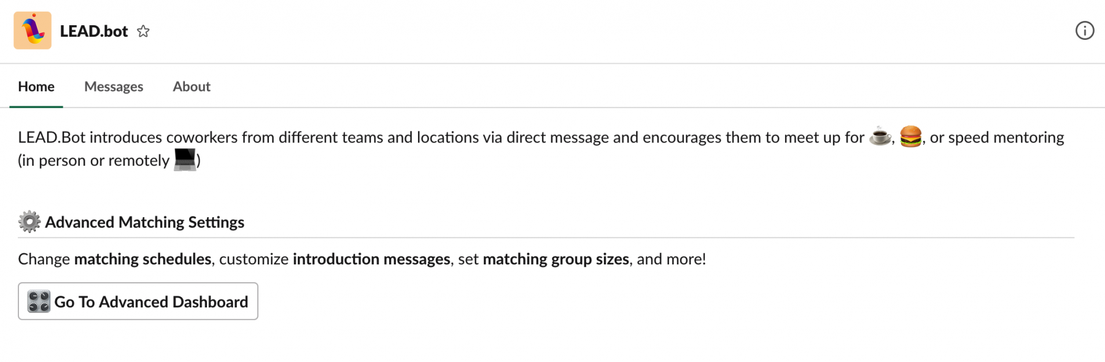The image size is (1105, 362).
Task: Click the "speed mentoring" text
Action: (1006, 137)
